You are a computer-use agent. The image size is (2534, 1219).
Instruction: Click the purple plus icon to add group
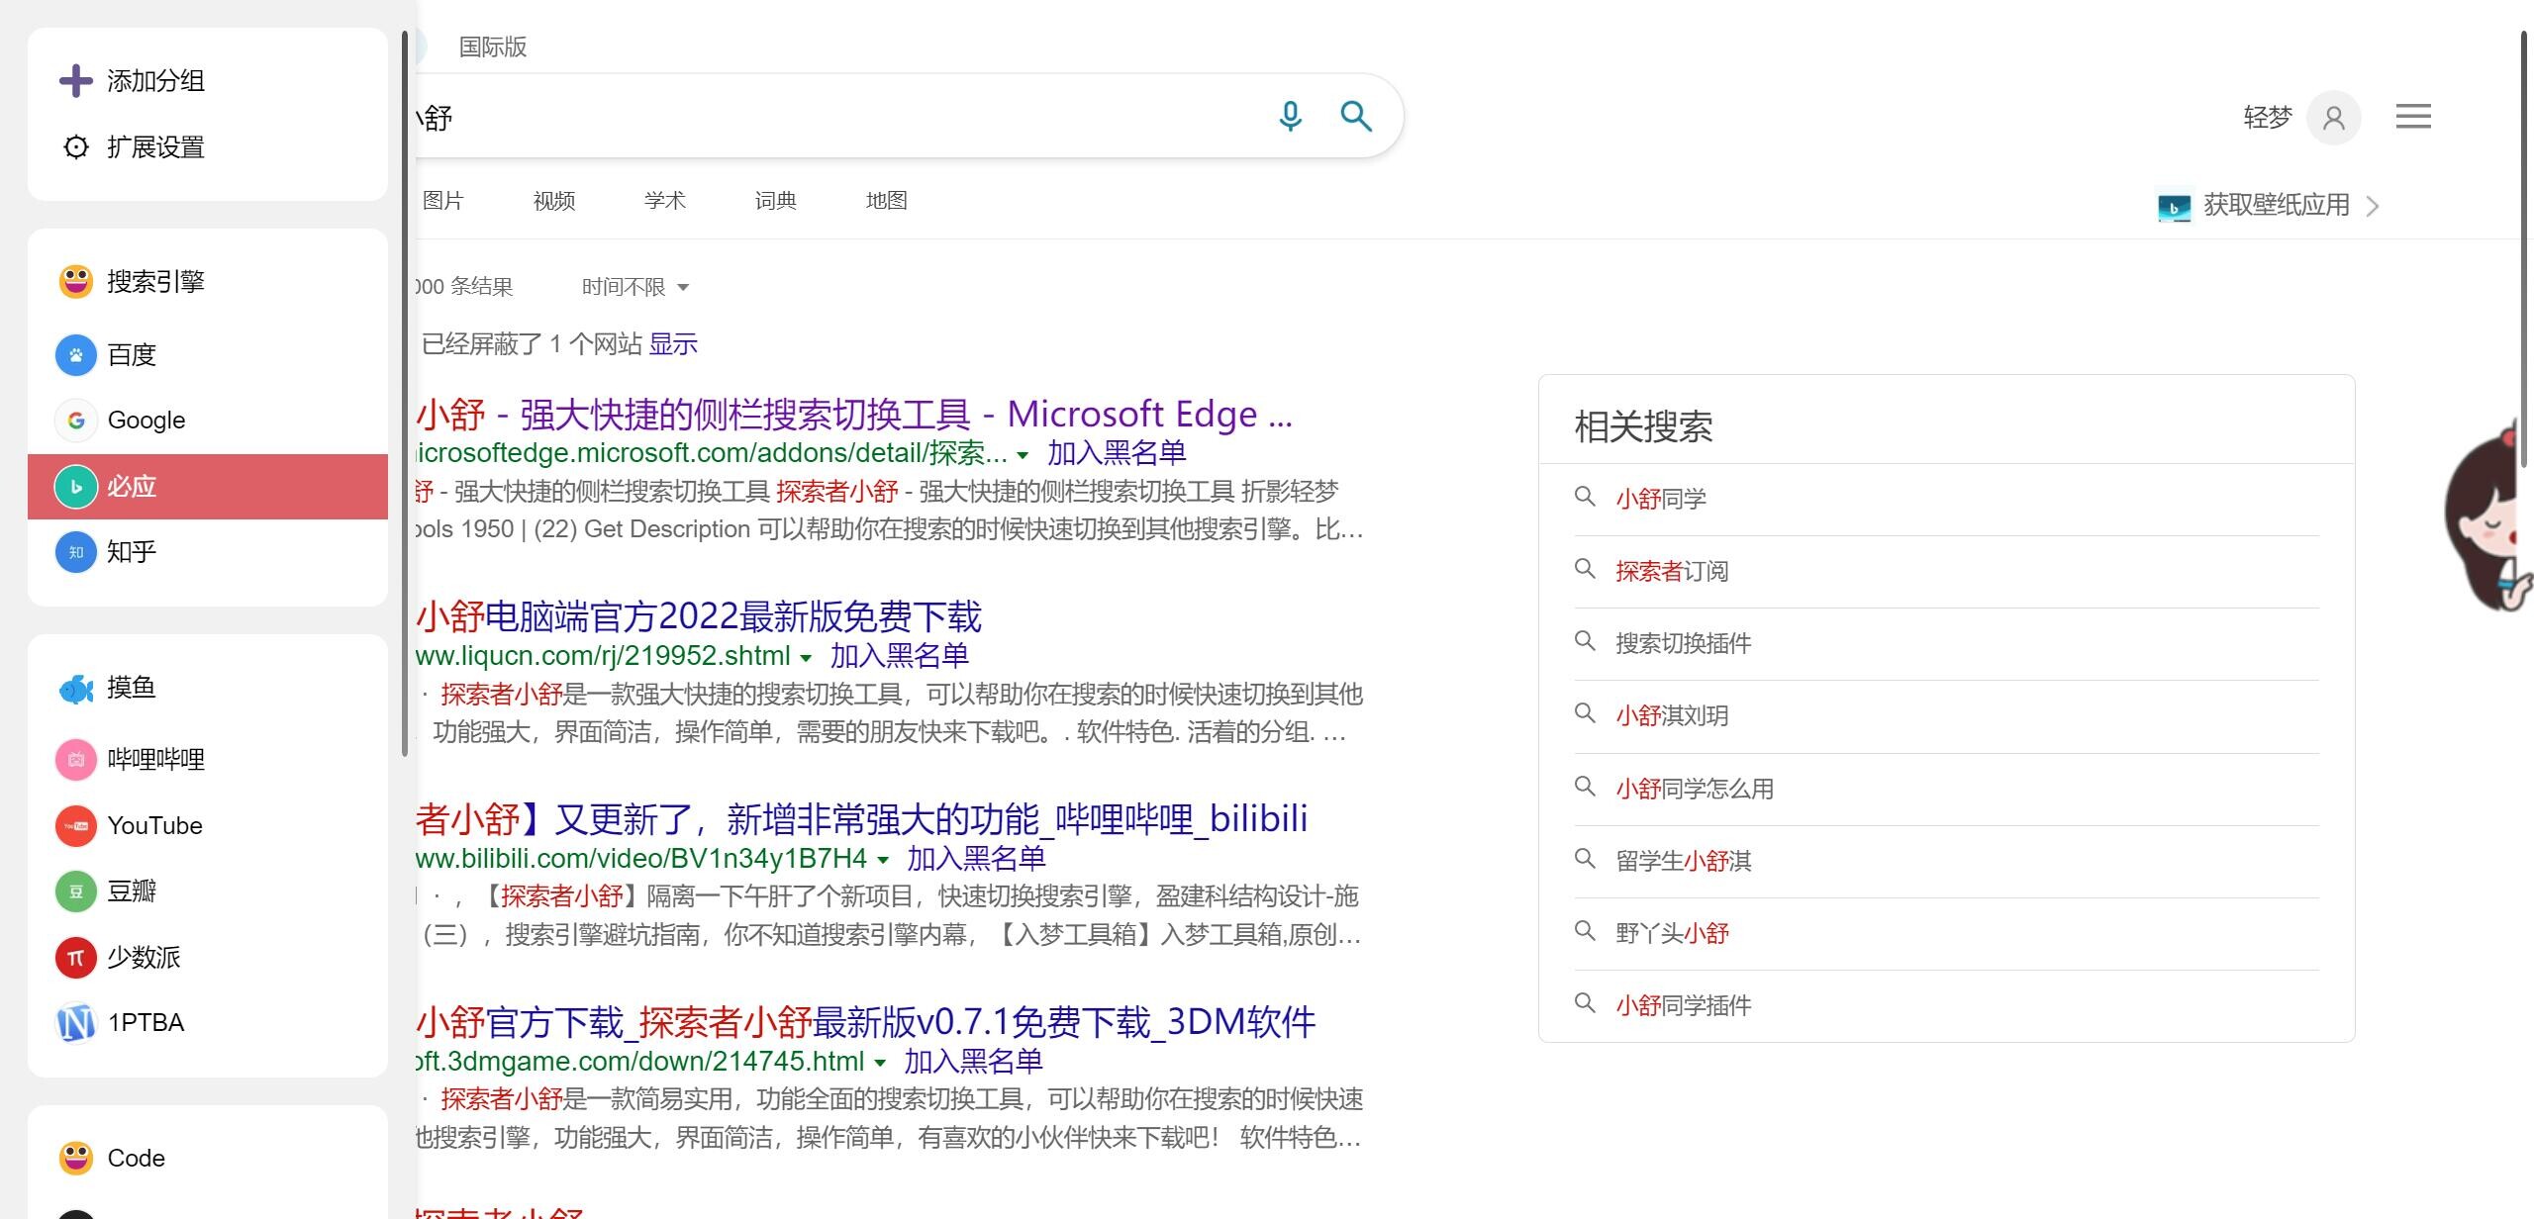coord(76,81)
